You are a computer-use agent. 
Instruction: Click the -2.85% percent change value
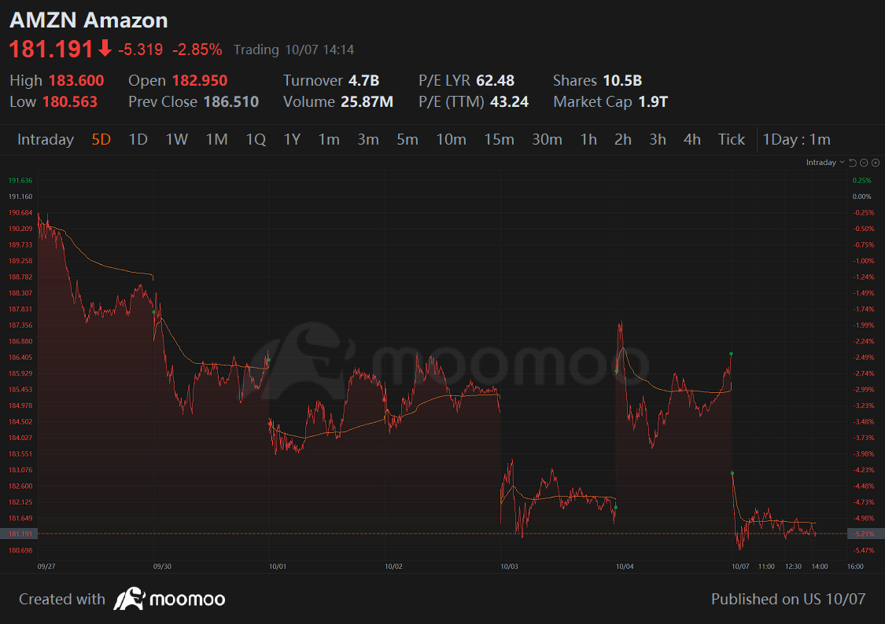197,50
